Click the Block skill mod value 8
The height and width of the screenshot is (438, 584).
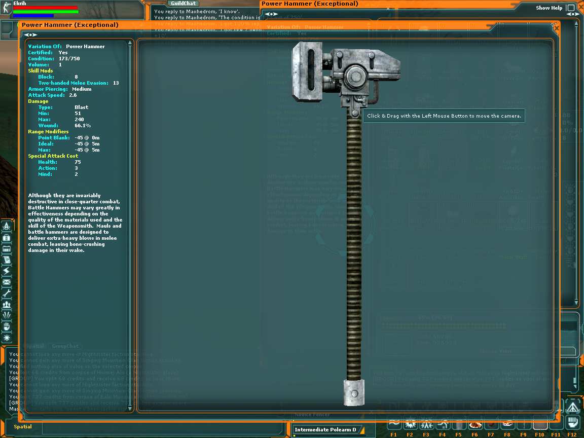pyautogui.click(x=77, y=77)
